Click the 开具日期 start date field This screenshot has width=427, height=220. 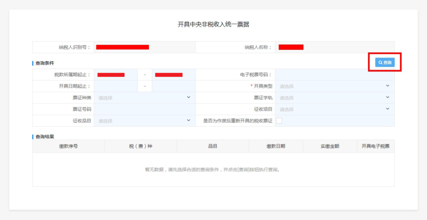(x=116, y=86)
